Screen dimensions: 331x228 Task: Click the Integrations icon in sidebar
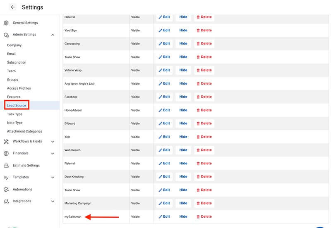click(x=6, y=201)
